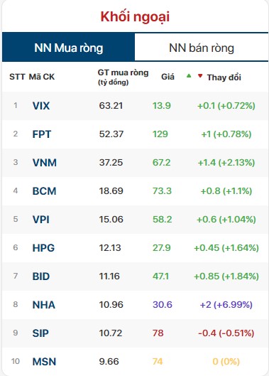269x376 pixels.
Task: Open the VPI stock ticker
Action: pyautogui.click(x=41, y=220)
